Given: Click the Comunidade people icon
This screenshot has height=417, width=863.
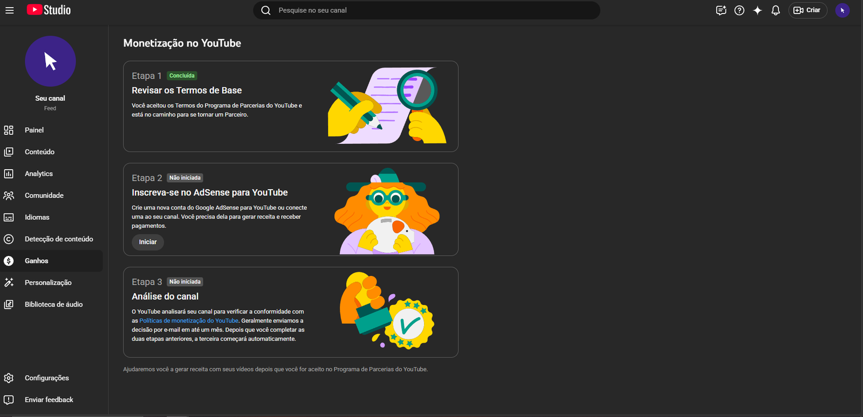Looking at the screenshot, I should (x=9, y=196).
